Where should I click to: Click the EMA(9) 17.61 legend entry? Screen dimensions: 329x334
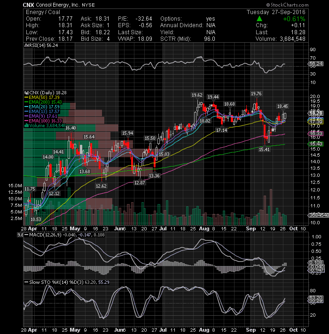tap(43, 116)
